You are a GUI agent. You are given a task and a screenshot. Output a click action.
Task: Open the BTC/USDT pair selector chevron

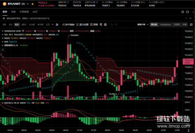point(28,4)
